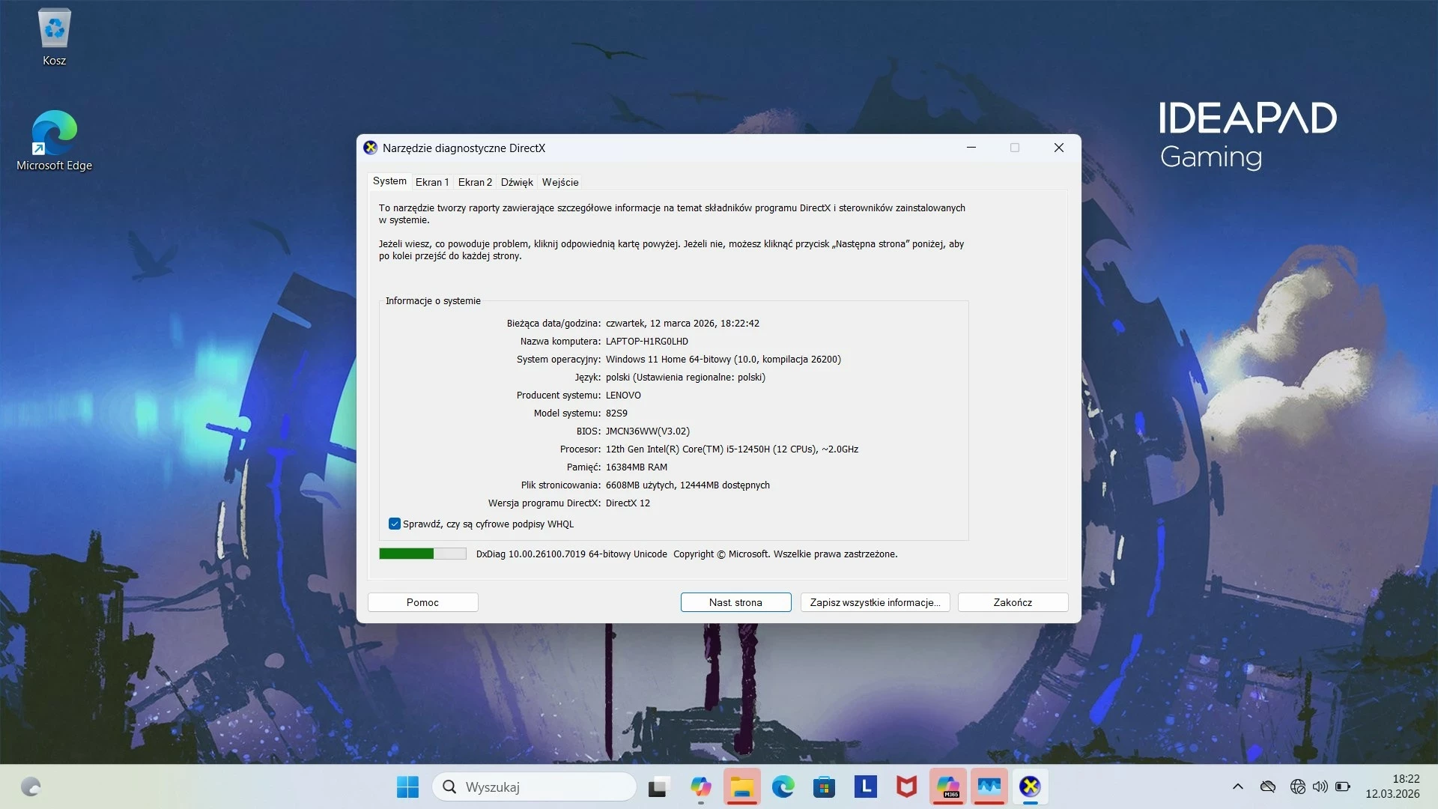Switch to the Dźwięk tab
The height and width of the screenshot is (809, 1438).
(517, 182)
